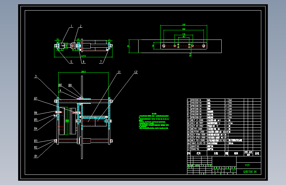Click callout number 6 below the top-left view
This screenshot has width=286, height=185.
click(x=83, y=62)
